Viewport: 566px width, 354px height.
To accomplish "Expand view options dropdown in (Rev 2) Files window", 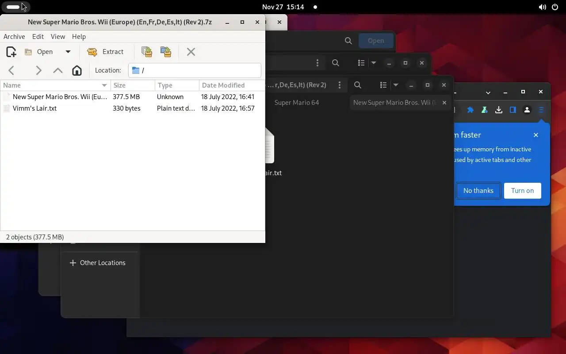I will pyautogui.click(x=396, y=85).
